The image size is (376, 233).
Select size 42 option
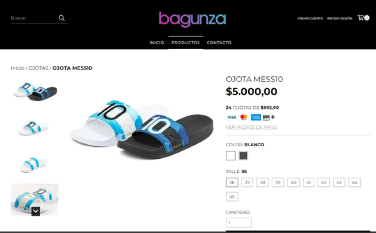tap(323, 183)
